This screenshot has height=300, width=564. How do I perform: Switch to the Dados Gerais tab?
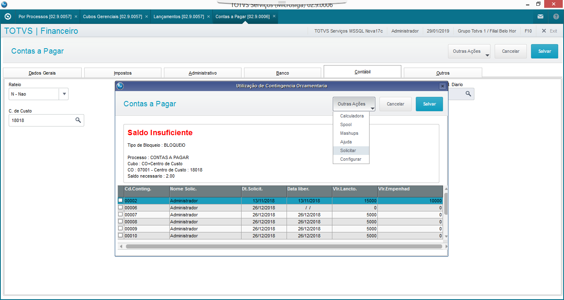point(42,73)
